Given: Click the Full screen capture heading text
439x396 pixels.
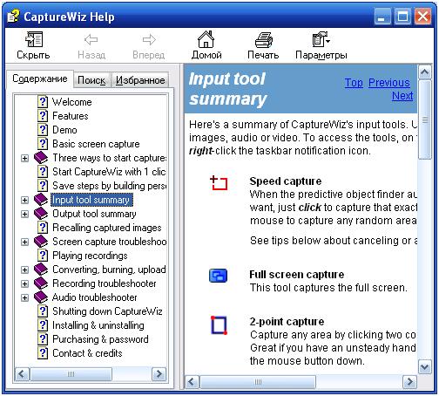Looking at the screenshot, I should (297, 275).
